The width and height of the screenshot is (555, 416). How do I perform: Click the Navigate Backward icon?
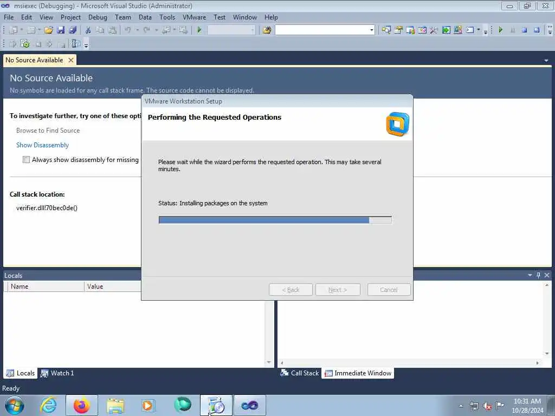(166, 30)
